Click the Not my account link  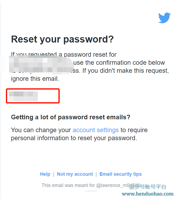click(x=75, y=174)
